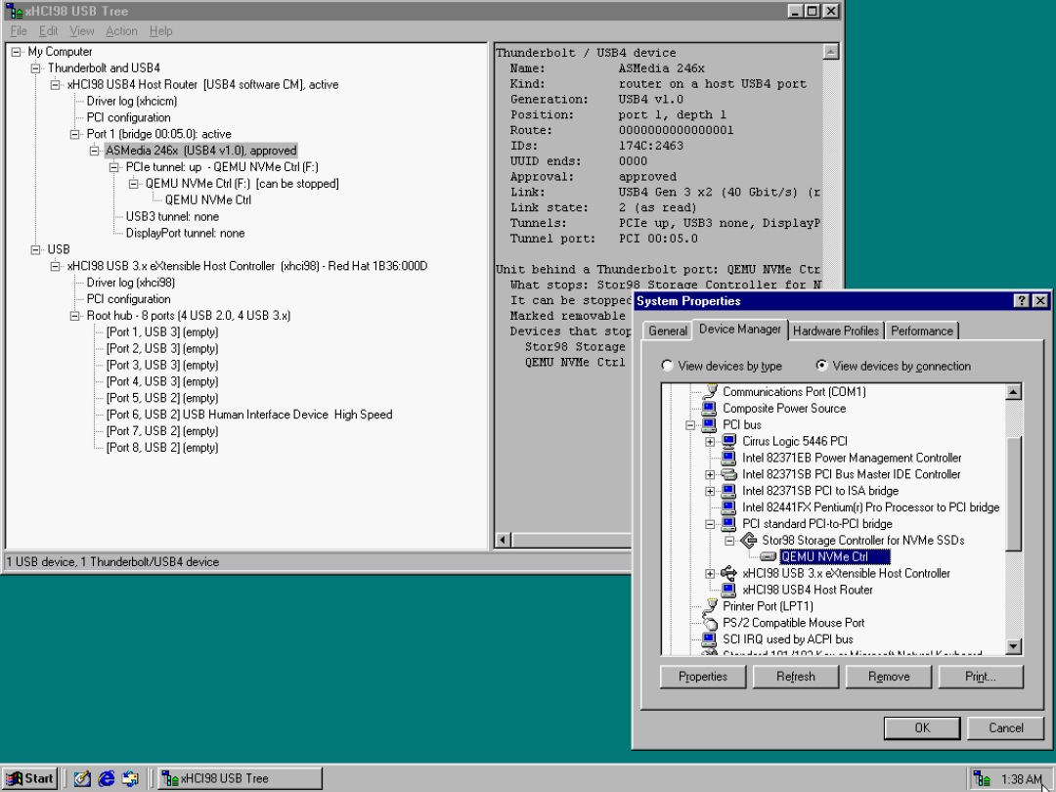Screen dimensions: 1056x792
Task: Select Port 6 USB Human Interface Device
Action: [249, 415]
